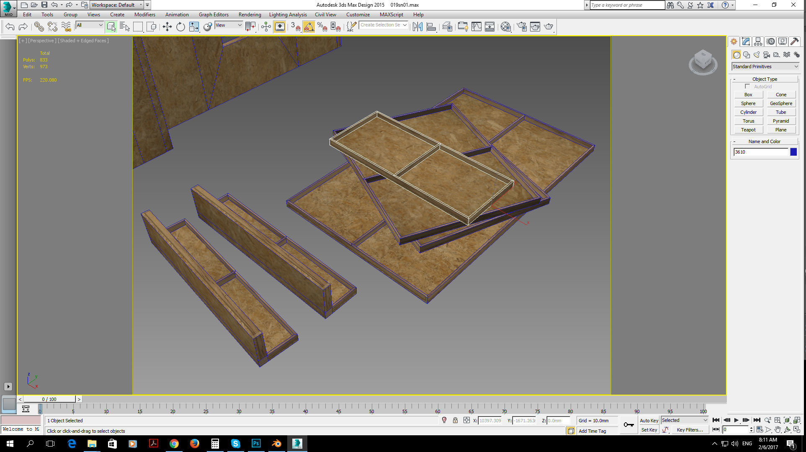Toggle Window/Crossing selection mode
806x452 pixels.
(x=151, y=27)
